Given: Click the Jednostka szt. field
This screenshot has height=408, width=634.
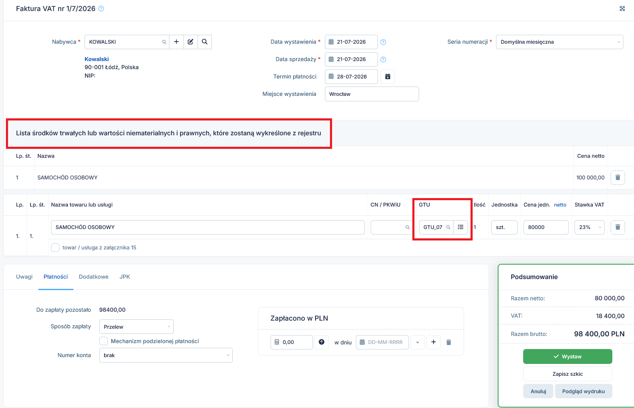Looking at the screenshot, I should [504, 227].
